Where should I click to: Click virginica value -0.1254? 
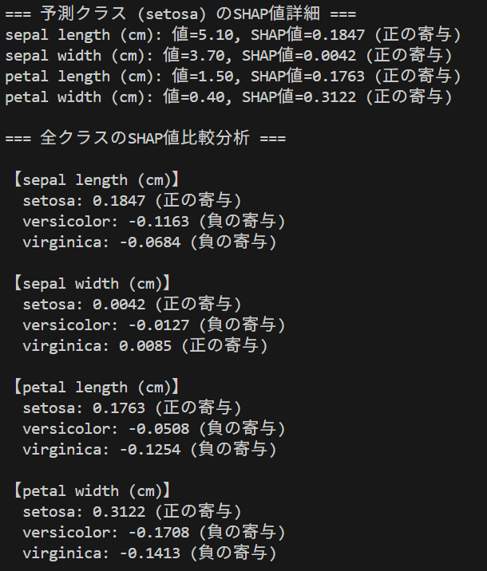click(x=150, y=450)
